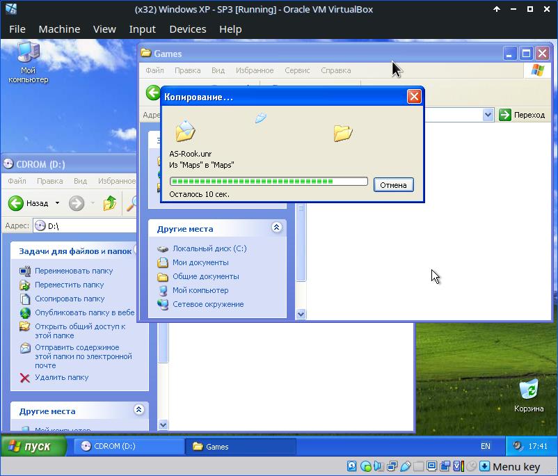
Task: Click the network adapters indicator in VirtualBox status bar
Action: tap(392, 466)
